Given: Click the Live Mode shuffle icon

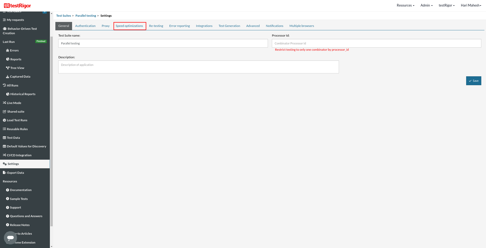Looking at the screenshot, I should click(4, 103).
